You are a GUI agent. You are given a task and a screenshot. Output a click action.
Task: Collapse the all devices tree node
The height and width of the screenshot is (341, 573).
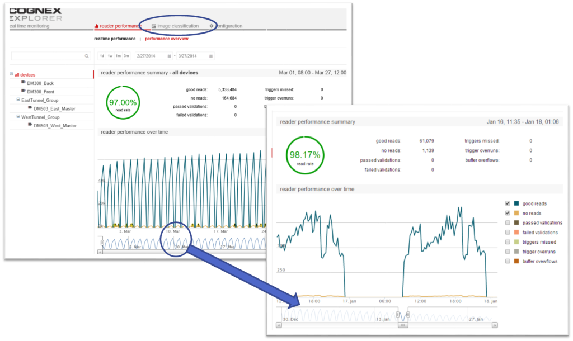(12, 74)
